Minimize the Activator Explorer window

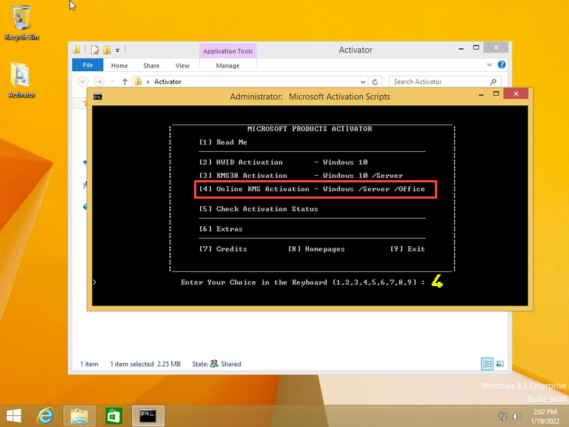point(462,48)
